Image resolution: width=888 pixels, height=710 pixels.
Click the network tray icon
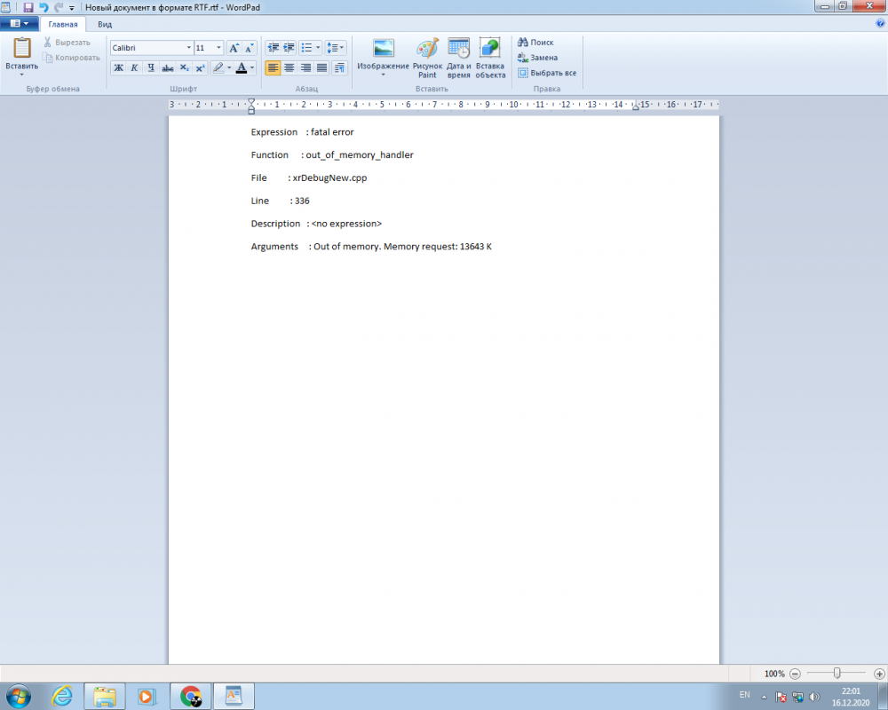click(798, 697)
